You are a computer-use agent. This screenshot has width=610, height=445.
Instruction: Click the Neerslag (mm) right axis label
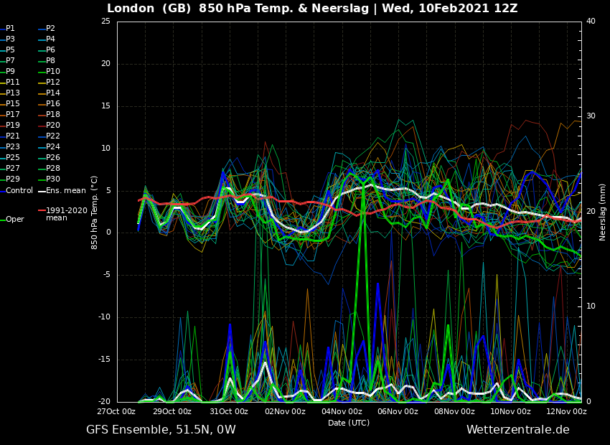[x=603, y=212]
